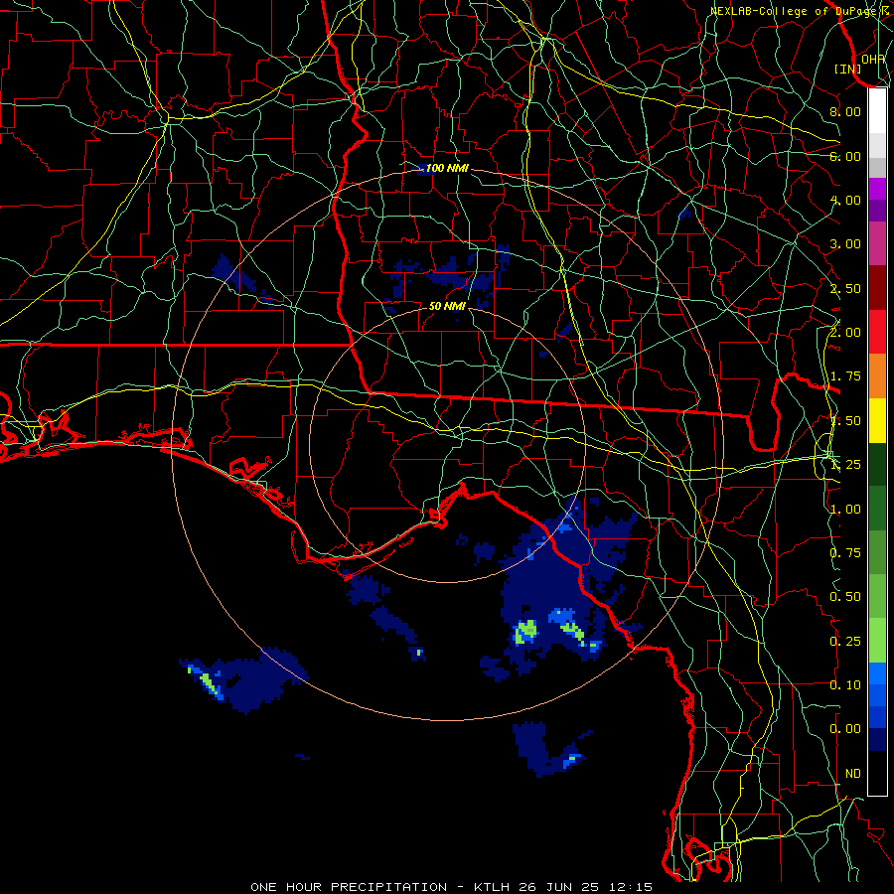
Task: Click the 4.00 legend value
Action: point(845,200)
